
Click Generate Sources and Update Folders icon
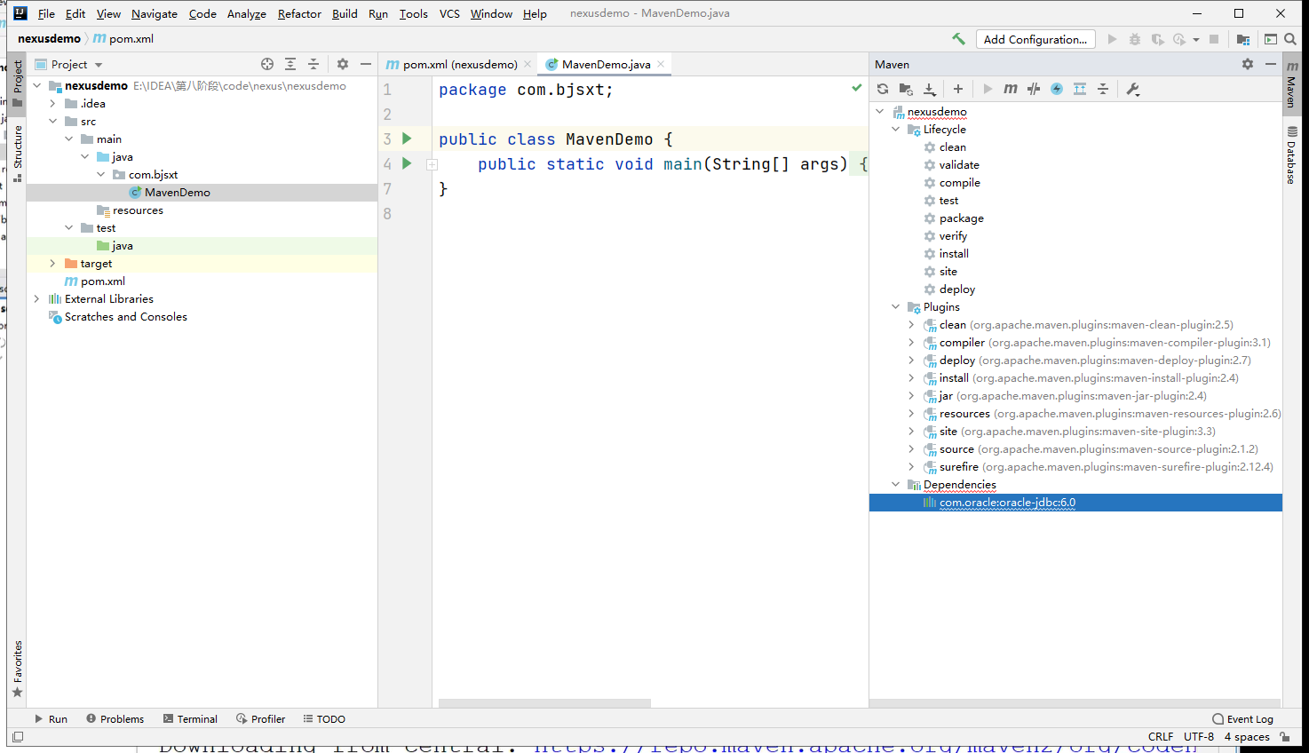pos(906,89)
